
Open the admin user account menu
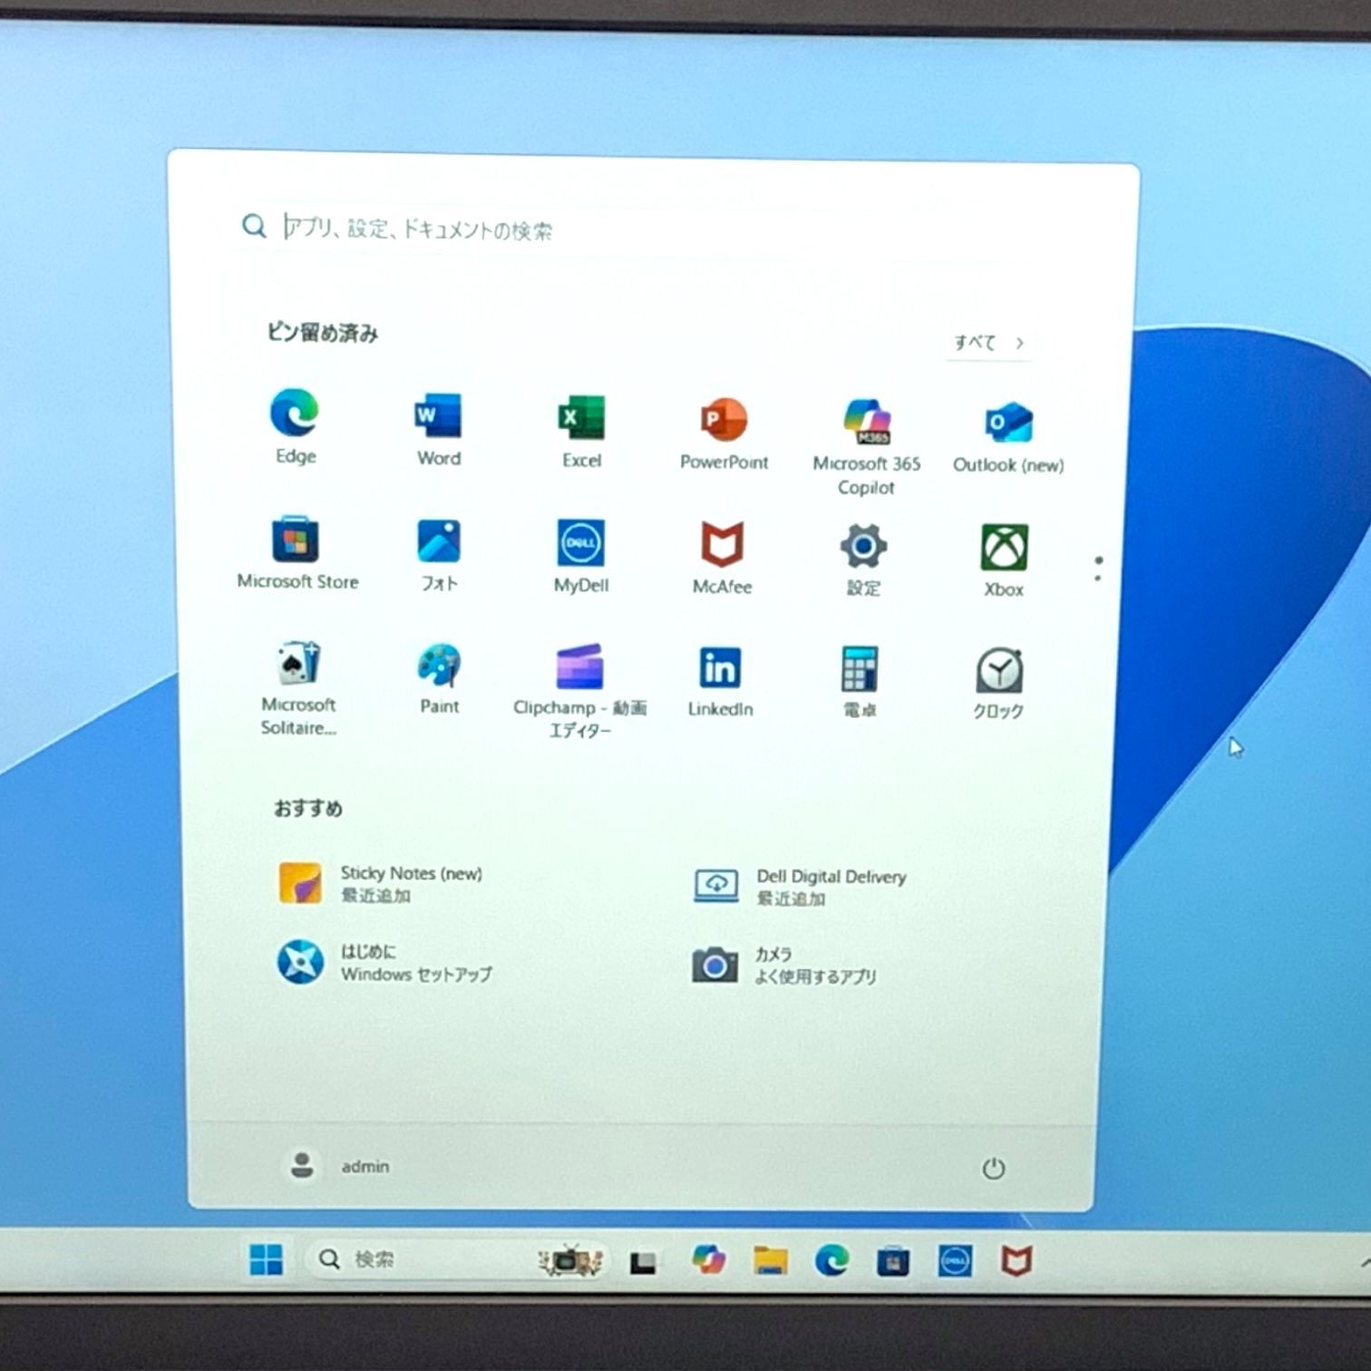coord(338,1165)
